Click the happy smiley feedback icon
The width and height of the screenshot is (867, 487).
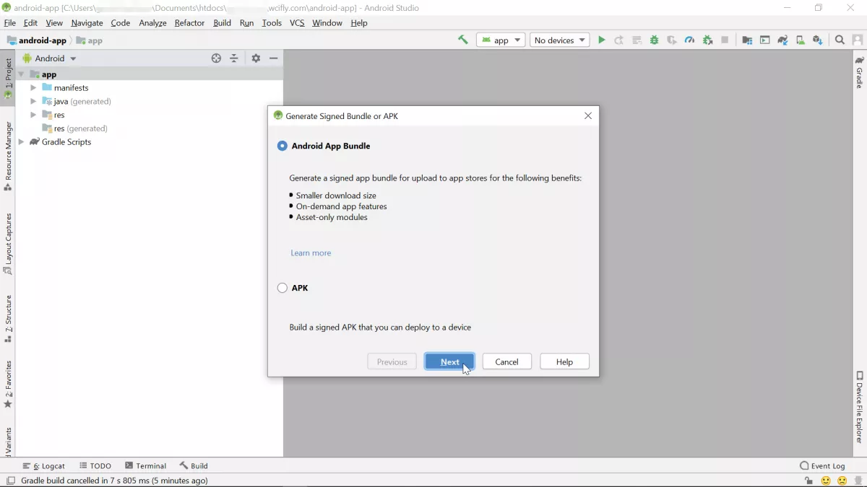(x=826, y=481)
